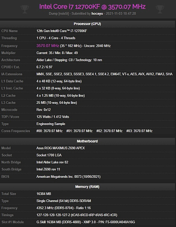Click the Microcode row label
Viewport: 176px width, 227px height.
click(9, 110)
